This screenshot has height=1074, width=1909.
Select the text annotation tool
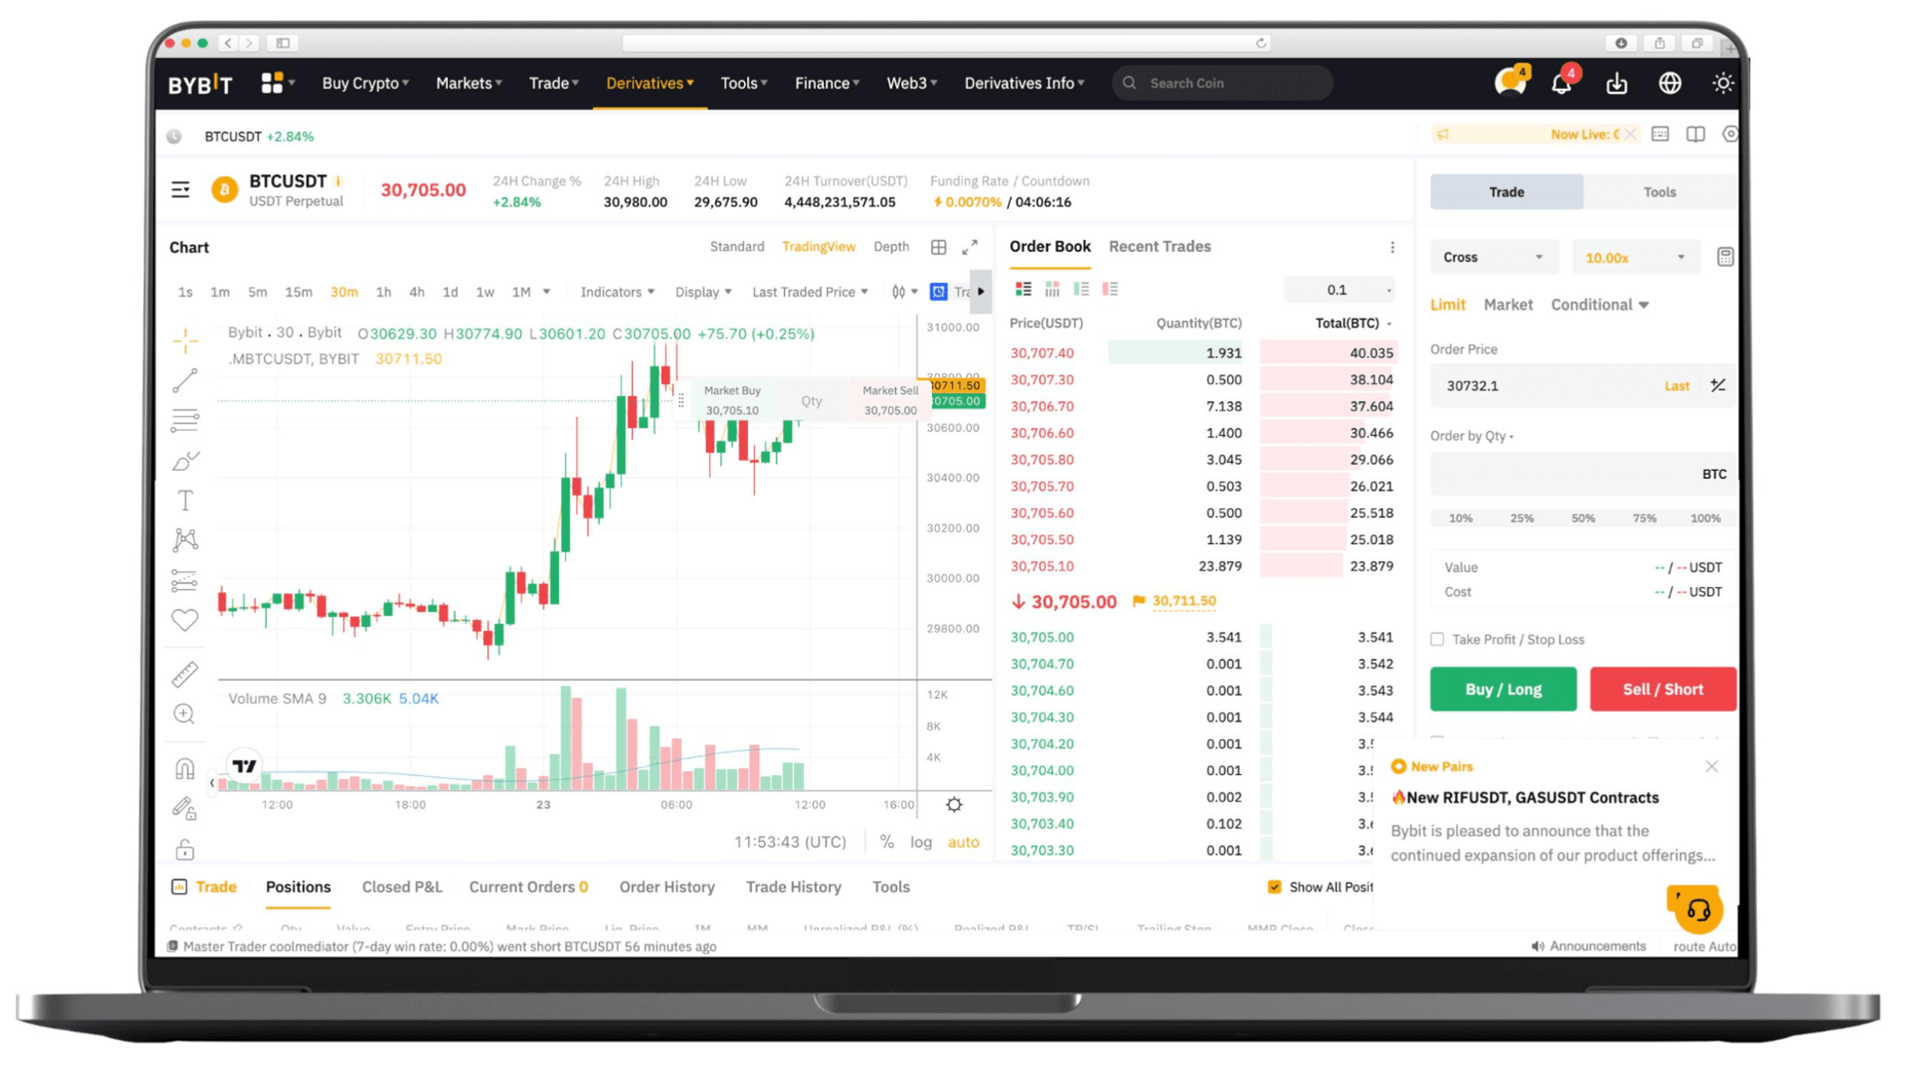(x=185, y=500)
